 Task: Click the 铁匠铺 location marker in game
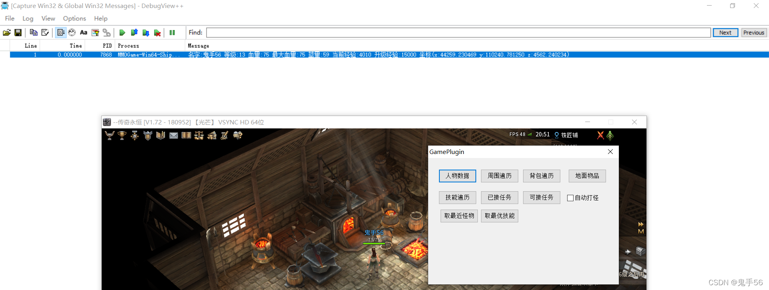tap(566, 135)
